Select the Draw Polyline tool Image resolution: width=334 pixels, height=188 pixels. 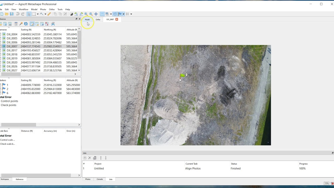41,14
